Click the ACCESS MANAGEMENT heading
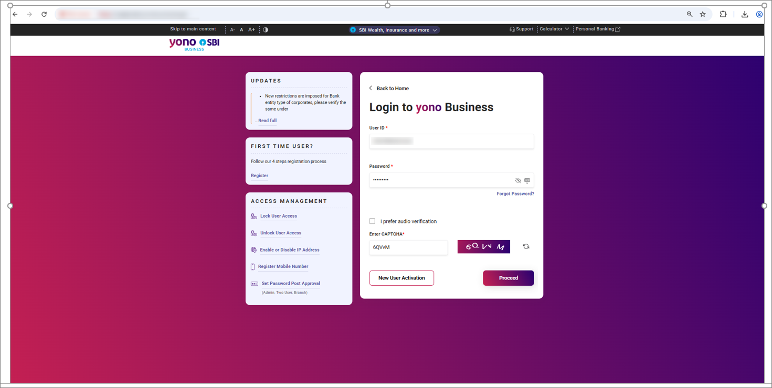This screenshot has height=388, width=772. [x=289, y=201]
